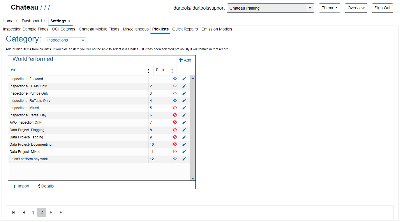Open the Details link below the grid
This screenshot has width=400, height=222.
[46, 186]
